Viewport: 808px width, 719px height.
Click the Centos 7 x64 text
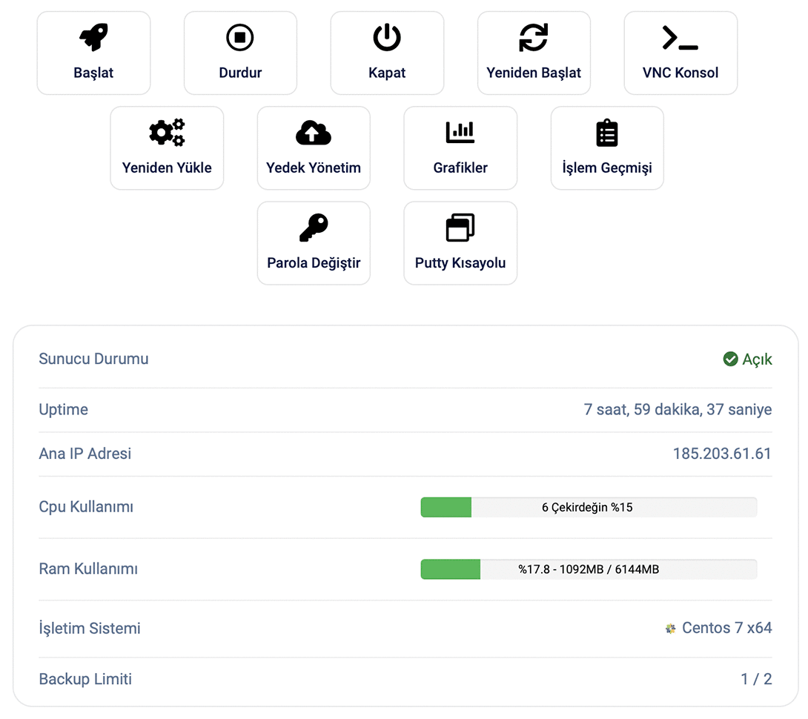(x=726, y=628)
